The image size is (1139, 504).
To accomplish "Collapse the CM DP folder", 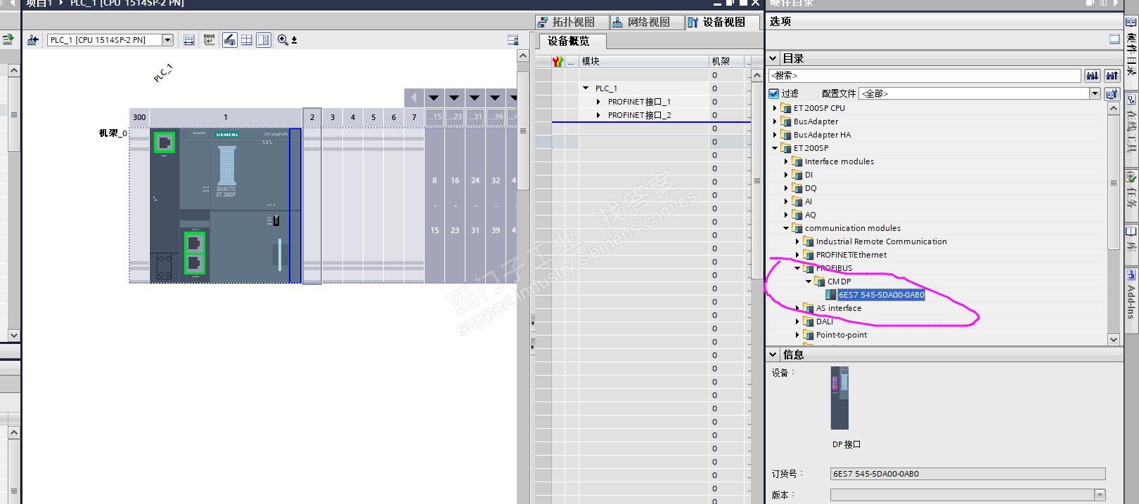I will [809, 281].
